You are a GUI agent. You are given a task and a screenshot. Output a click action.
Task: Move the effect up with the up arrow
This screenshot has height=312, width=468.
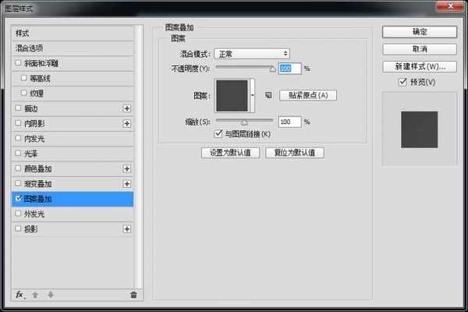[x=35, y=294]
